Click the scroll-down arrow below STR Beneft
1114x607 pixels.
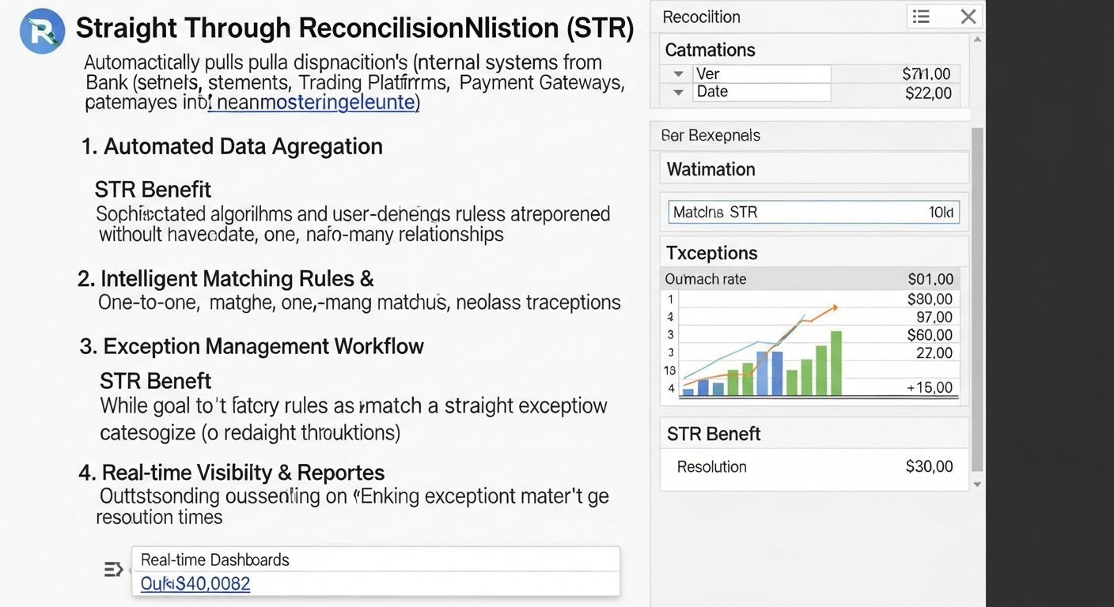click(976, 484)
